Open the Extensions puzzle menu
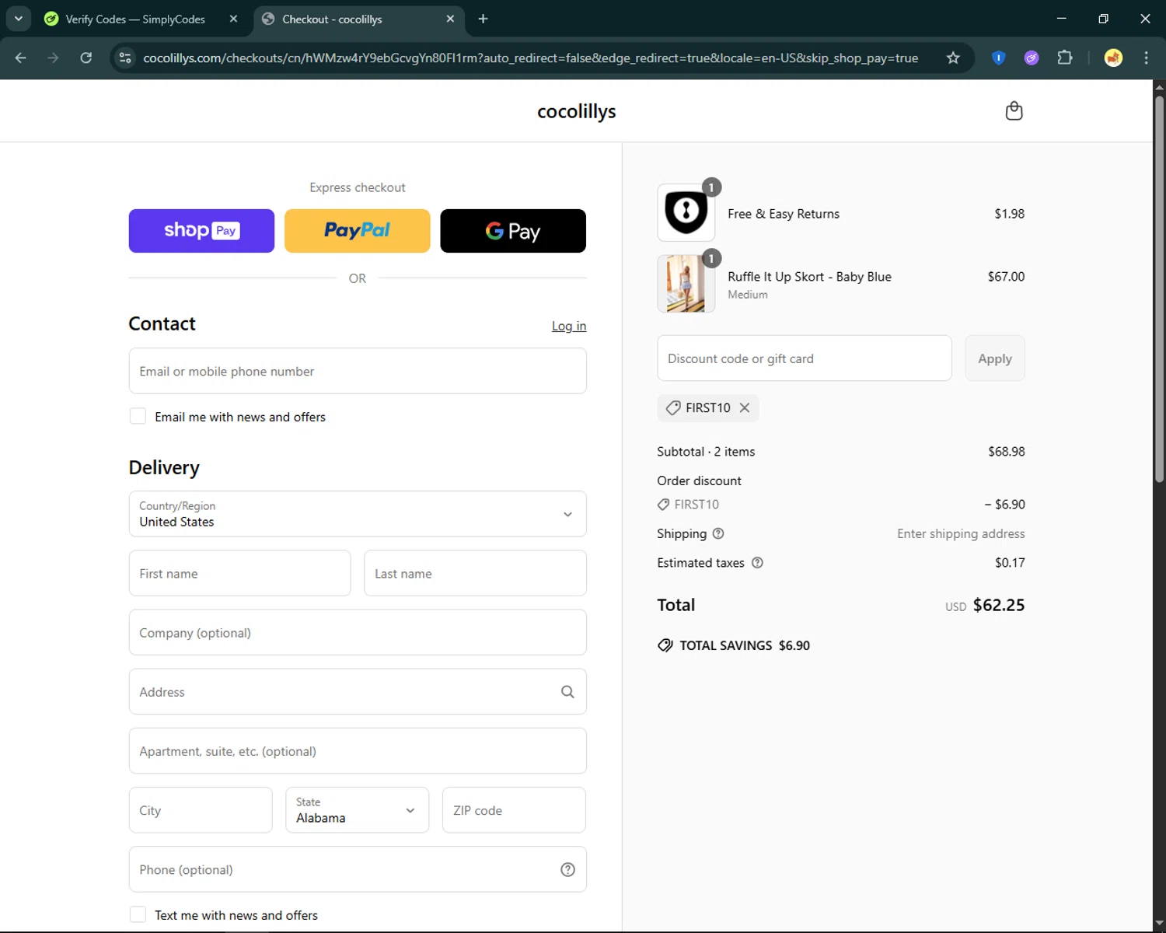Screen dimensions: 1166x933 [1065, 58]
